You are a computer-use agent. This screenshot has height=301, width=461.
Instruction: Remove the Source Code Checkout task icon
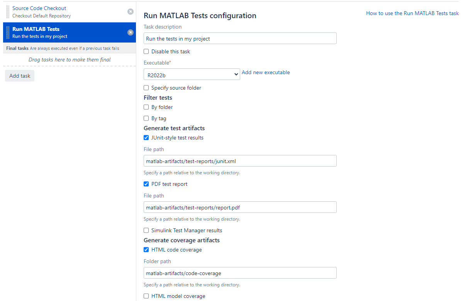(131, 12)
